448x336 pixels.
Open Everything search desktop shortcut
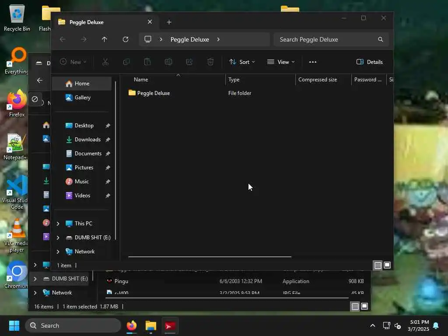click(x=16, y=61)
